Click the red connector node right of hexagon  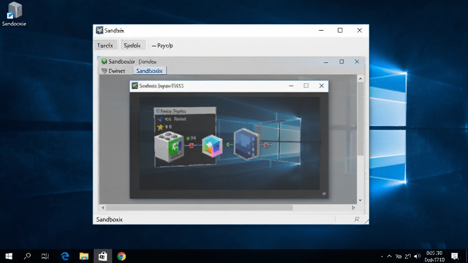tap(266, 145)
